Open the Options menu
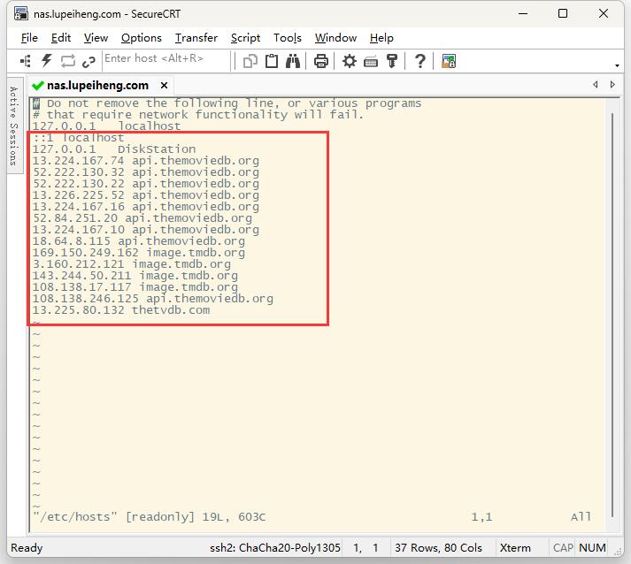 point(142,38)
